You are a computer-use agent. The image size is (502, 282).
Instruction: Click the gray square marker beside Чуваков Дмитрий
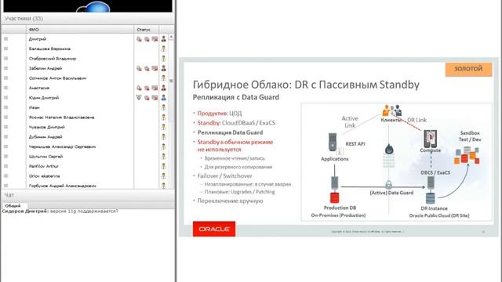click(x=5, y=127)
